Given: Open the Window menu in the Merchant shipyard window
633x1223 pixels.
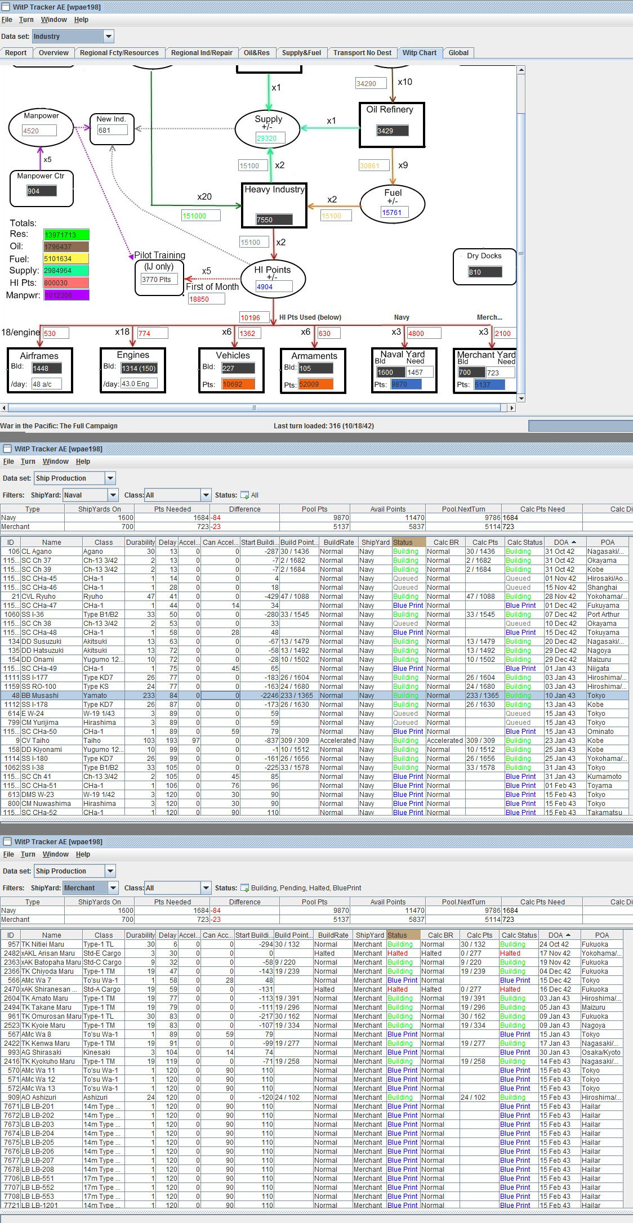Looking at the screenshot, I should coord(56,854).
